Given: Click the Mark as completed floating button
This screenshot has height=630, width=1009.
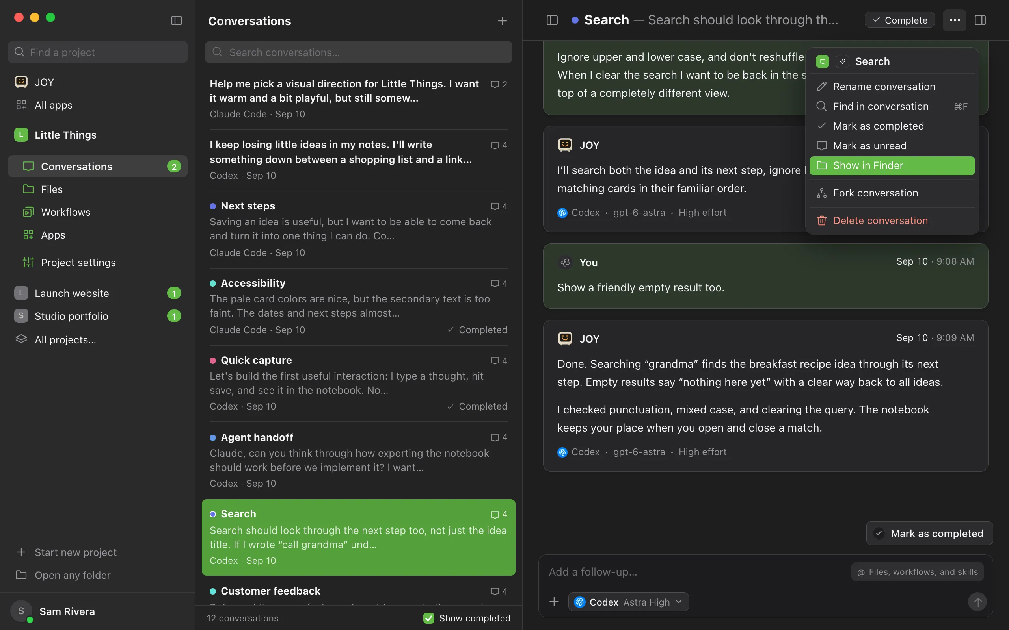Looking at the screenshot, I should tap(929, 533).
